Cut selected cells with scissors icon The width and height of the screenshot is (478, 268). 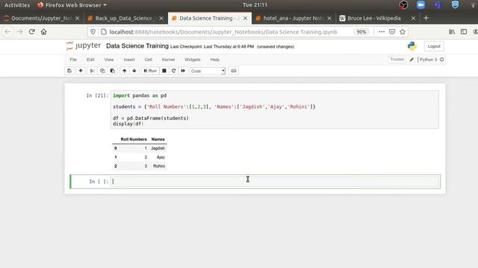(92, 71)
